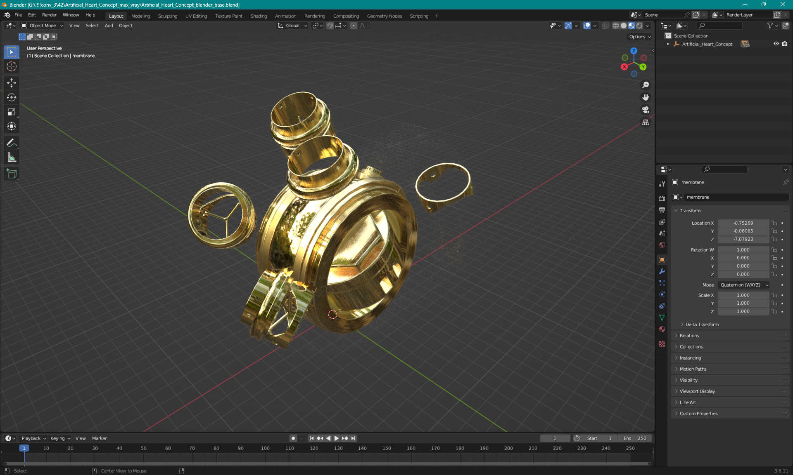Hide Artificial_Heart_Concept collection in viewport
This screenshot has height=475, width=793.
[x=776, y=44]
